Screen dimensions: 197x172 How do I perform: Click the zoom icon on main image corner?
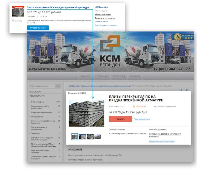103,125
